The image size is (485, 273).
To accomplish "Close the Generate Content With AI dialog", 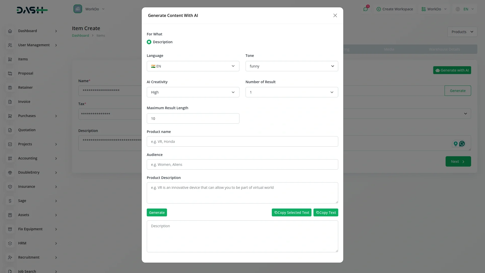I will [335, 15].
